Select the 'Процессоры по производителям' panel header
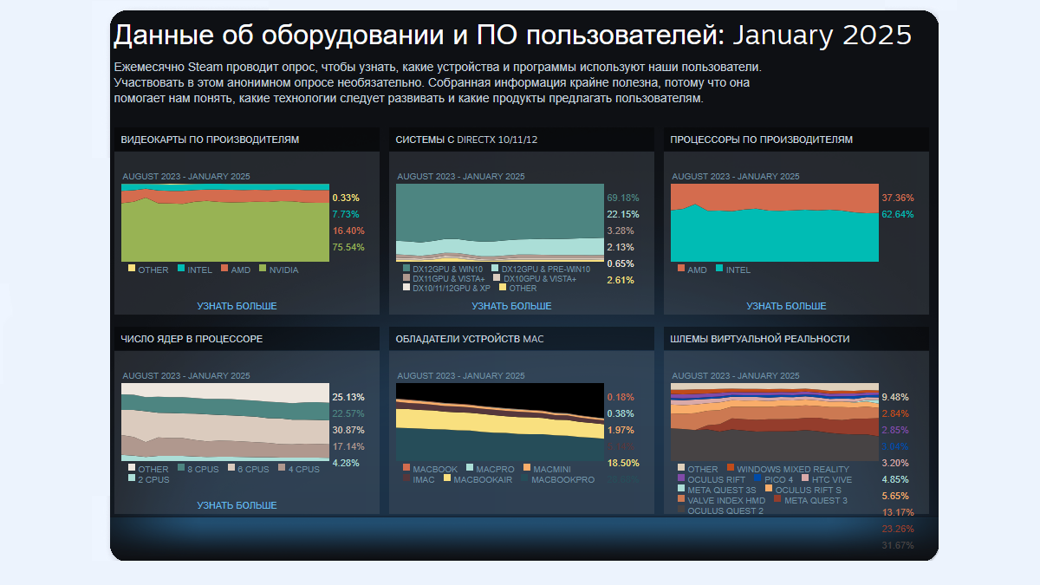This screenshot has height=585, width=1040. pyautogui.click(x=796, y=140)
